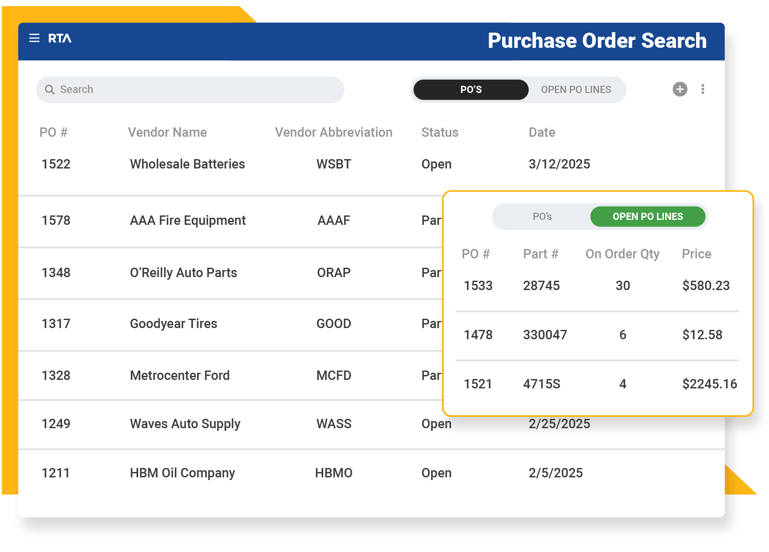Click abbreviation AAAF
Viewport: 769px width, 552px height.
point(334,220)
